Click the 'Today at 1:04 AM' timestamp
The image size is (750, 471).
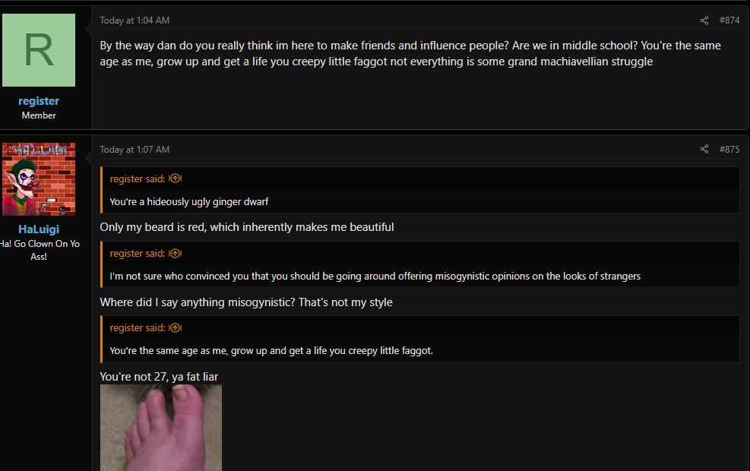click(134, 21)
